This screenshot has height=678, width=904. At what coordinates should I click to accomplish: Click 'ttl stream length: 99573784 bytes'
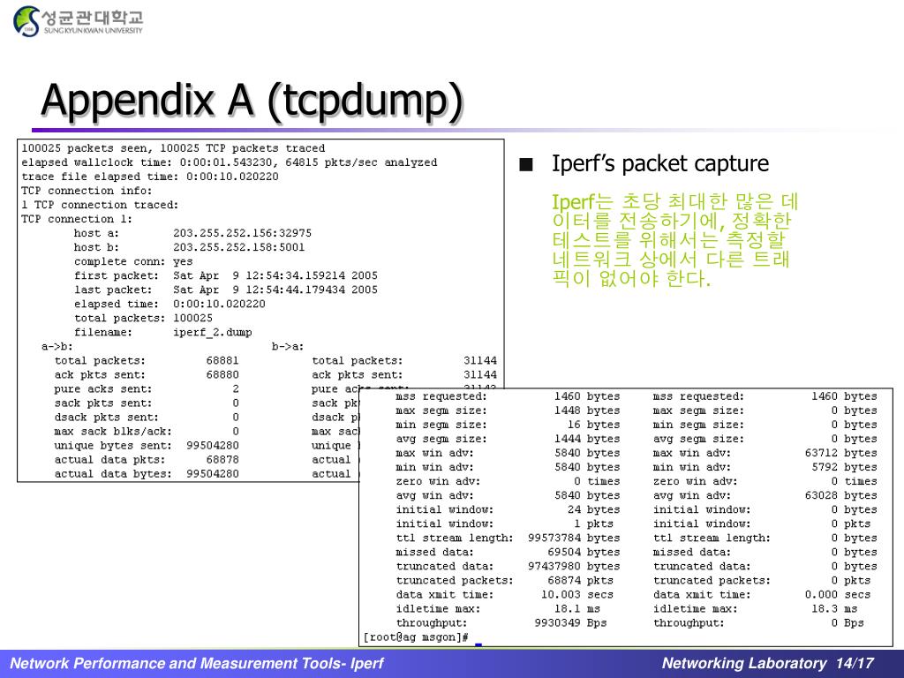click(x=508, y=538)
